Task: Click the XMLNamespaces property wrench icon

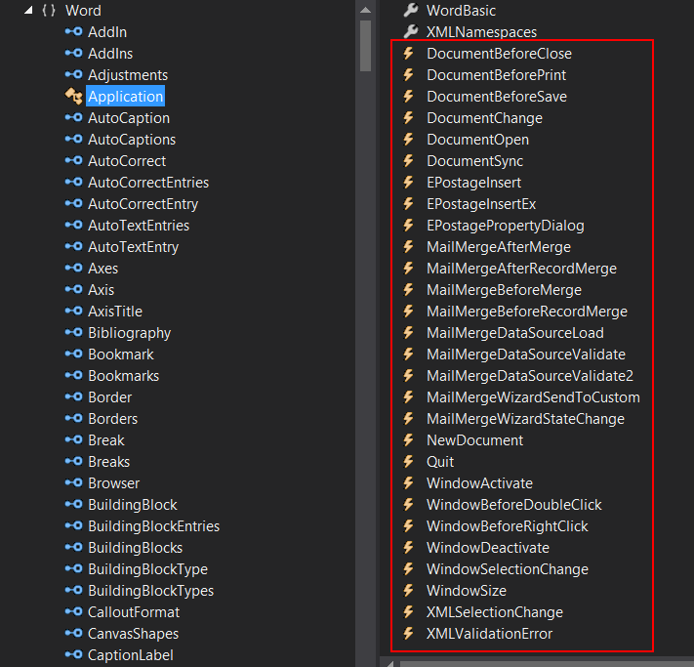Action: tap(411, 31)
